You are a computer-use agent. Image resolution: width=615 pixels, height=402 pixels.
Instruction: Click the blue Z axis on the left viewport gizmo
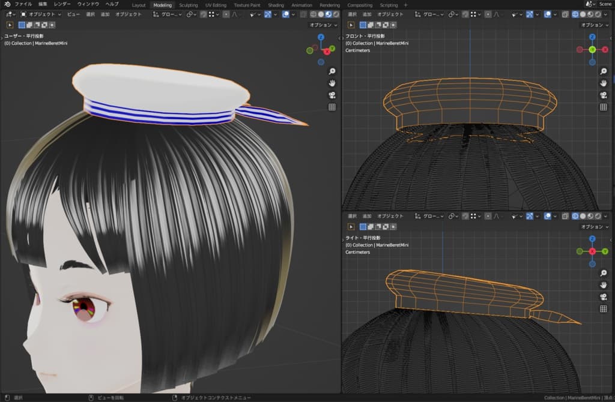coord(321,37)
